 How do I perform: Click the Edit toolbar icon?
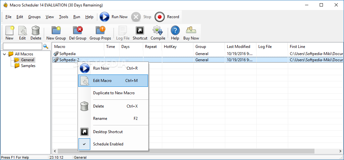[22, 33]
